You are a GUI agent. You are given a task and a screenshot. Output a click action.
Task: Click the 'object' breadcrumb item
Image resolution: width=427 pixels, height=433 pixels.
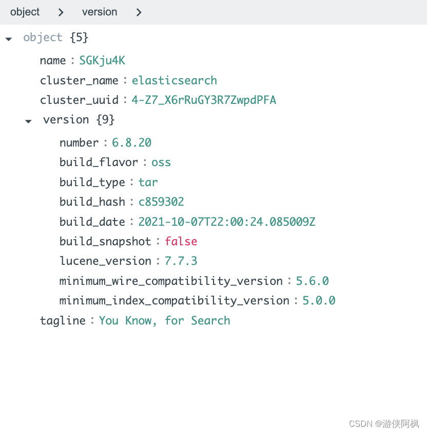pos(25,12)
